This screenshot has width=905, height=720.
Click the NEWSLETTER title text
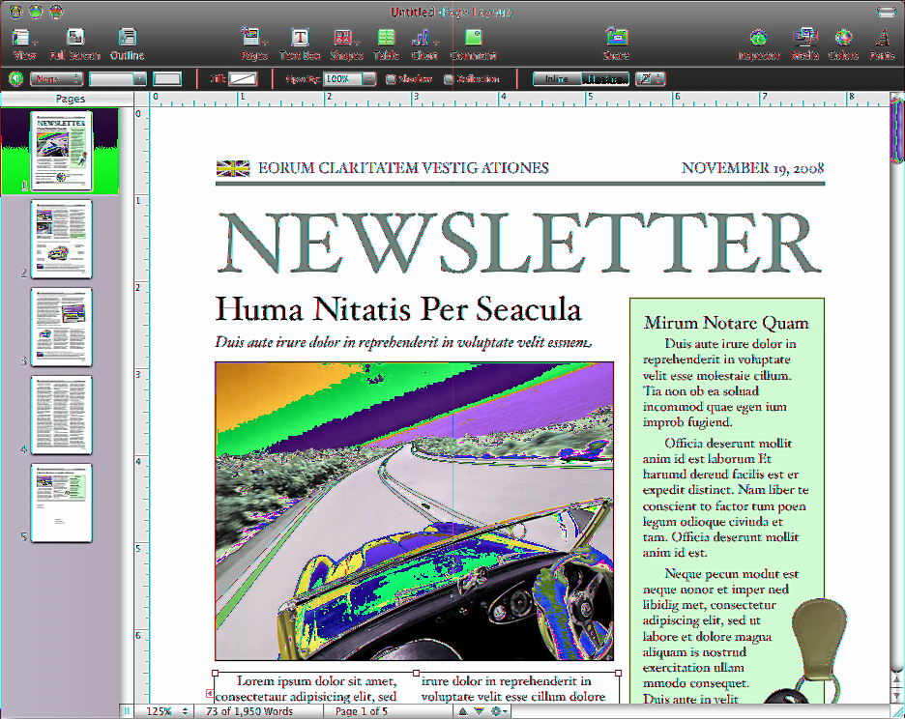click(x=519, y=243)
